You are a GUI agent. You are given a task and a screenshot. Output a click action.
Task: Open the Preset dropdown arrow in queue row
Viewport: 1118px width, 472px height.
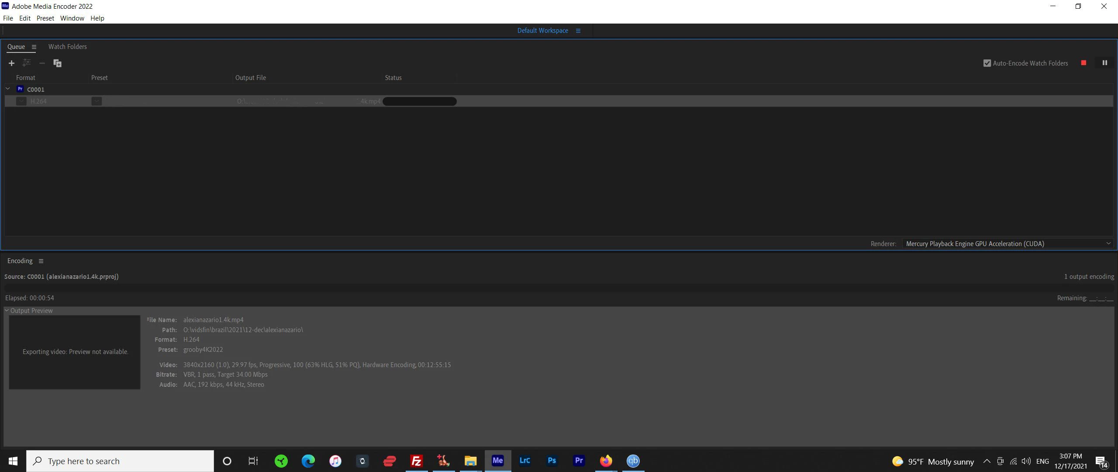(x=97, y=101)
